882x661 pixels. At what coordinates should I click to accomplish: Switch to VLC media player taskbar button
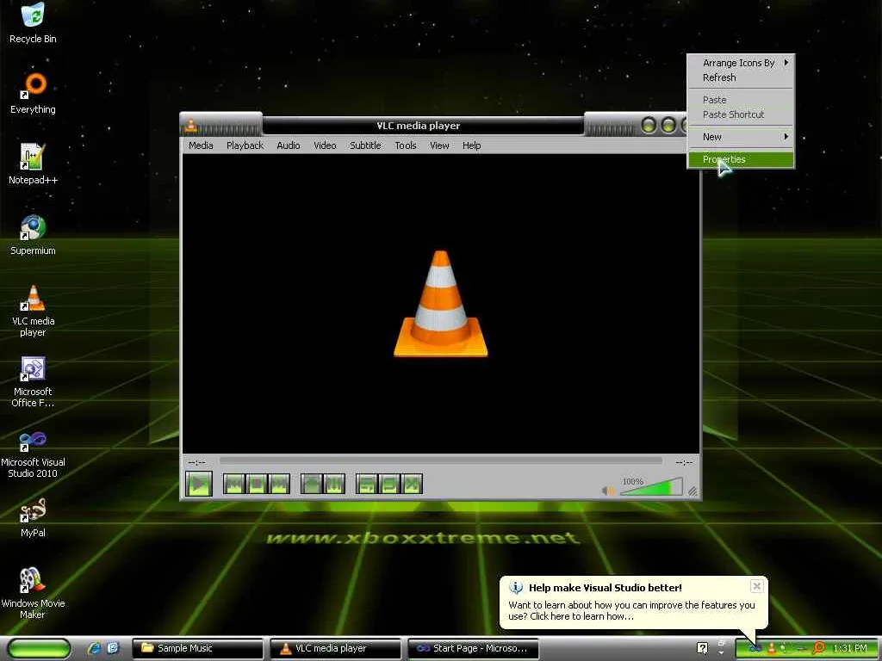335,649
